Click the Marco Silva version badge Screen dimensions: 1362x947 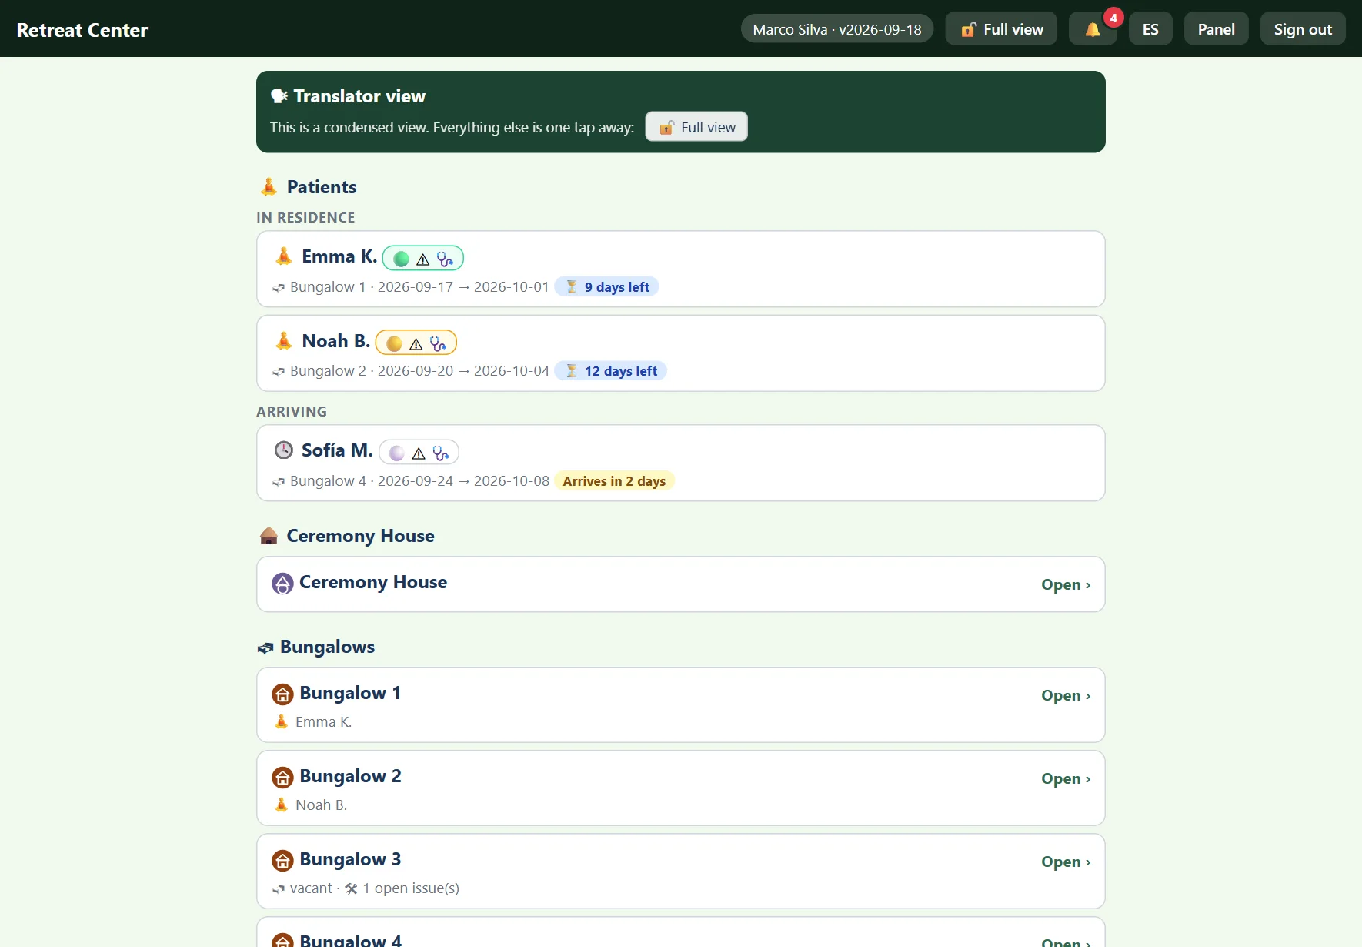[837, 29]
